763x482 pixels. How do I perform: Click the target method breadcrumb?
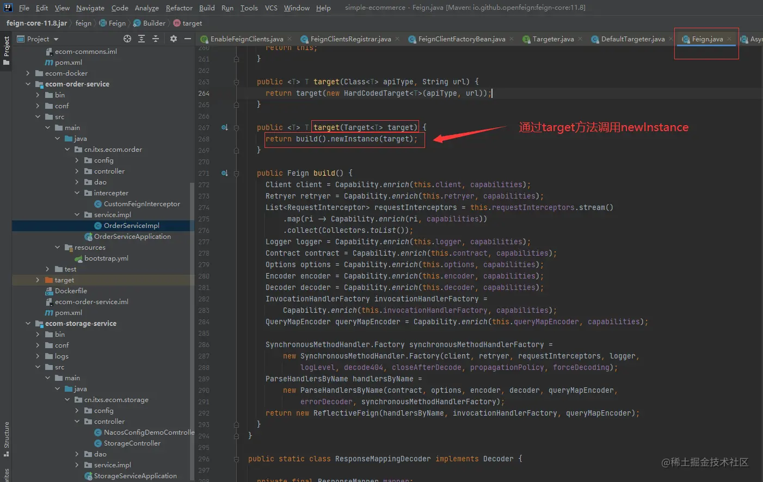188,23
